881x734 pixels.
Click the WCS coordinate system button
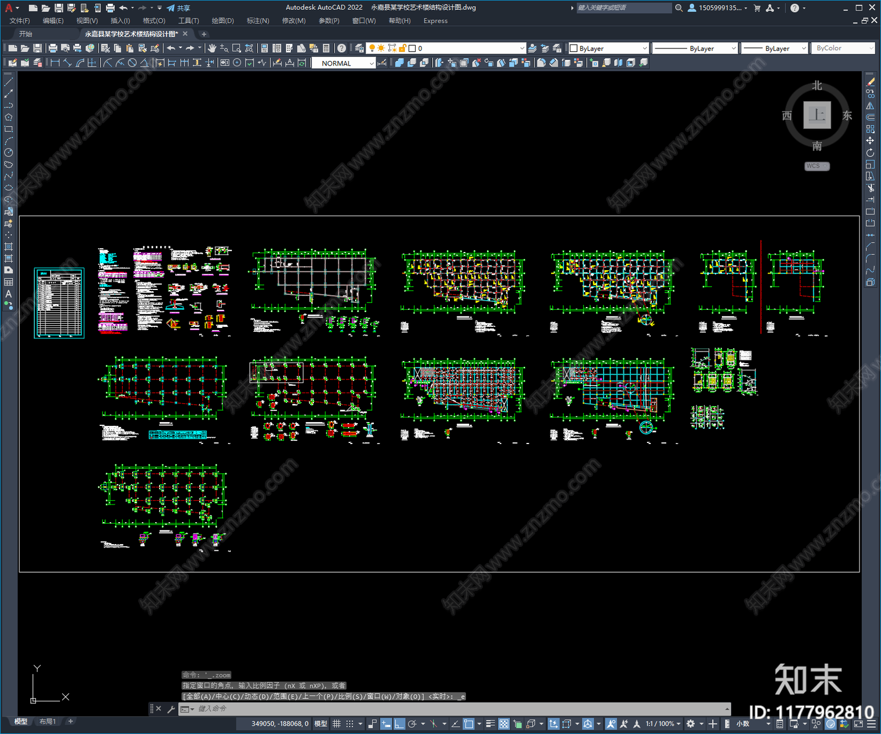pyautogui.click(x=817, y=166)
